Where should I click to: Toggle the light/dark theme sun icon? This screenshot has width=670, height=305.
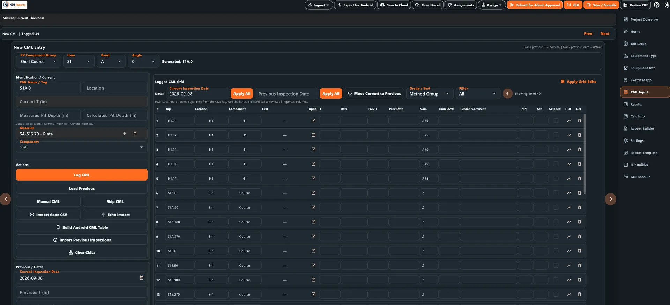667,5
